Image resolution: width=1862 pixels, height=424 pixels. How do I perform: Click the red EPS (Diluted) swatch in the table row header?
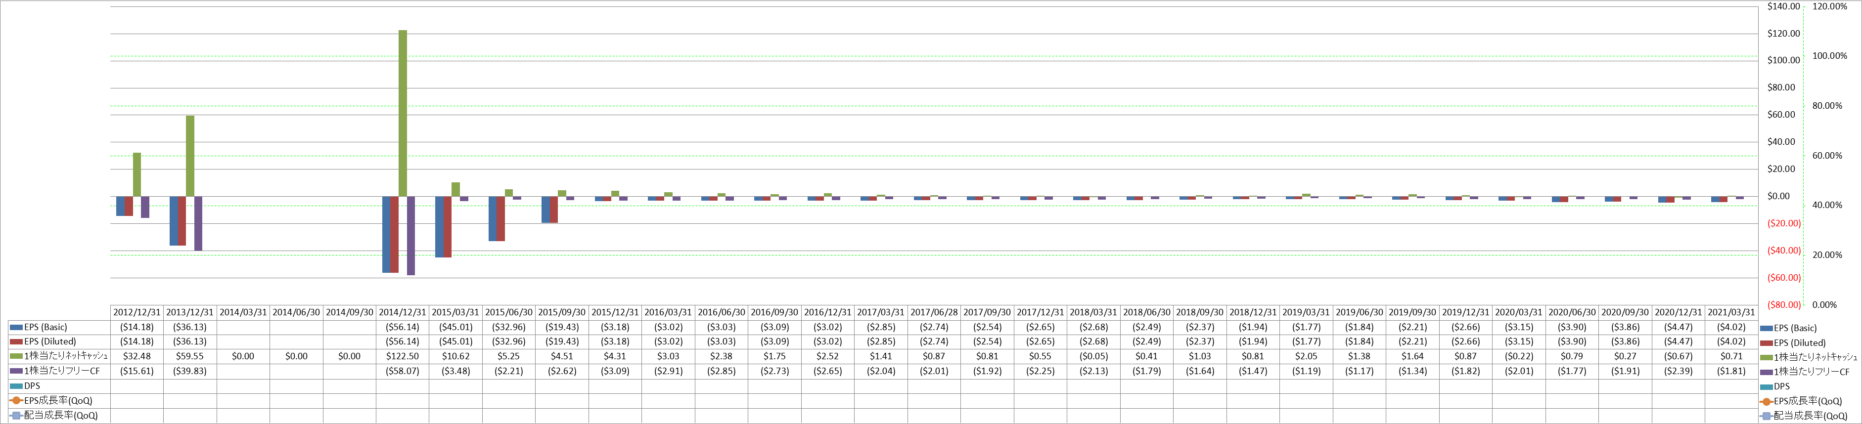point(17,341)
